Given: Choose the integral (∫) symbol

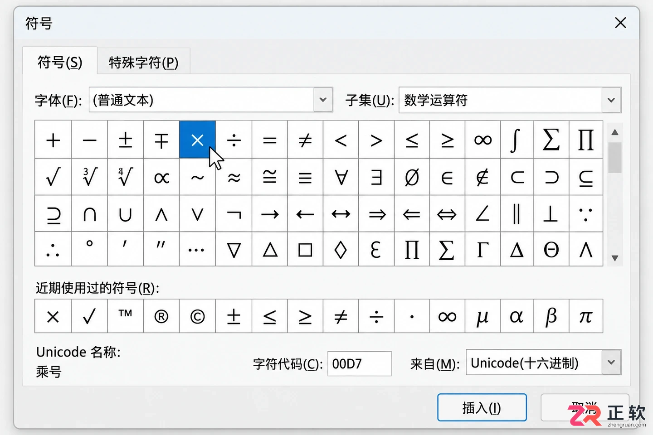Looking at the screenshot, I should pos(517,140).
